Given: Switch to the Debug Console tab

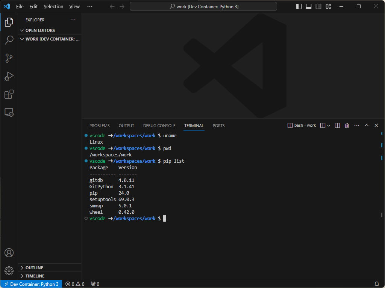Looking at the screenshot, I should pyautogui.click(x=159, y=126).
